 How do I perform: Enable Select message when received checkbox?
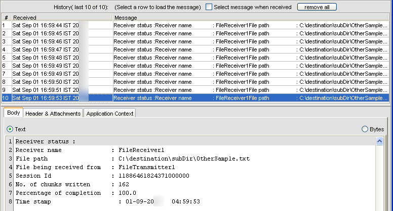click(x=209, y=7)
